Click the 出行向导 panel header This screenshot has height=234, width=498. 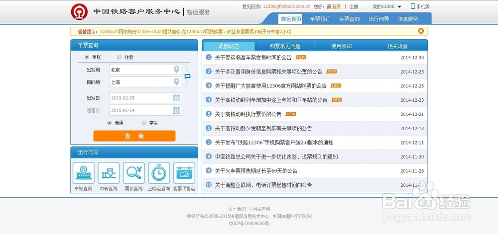(x=134, y=153)
